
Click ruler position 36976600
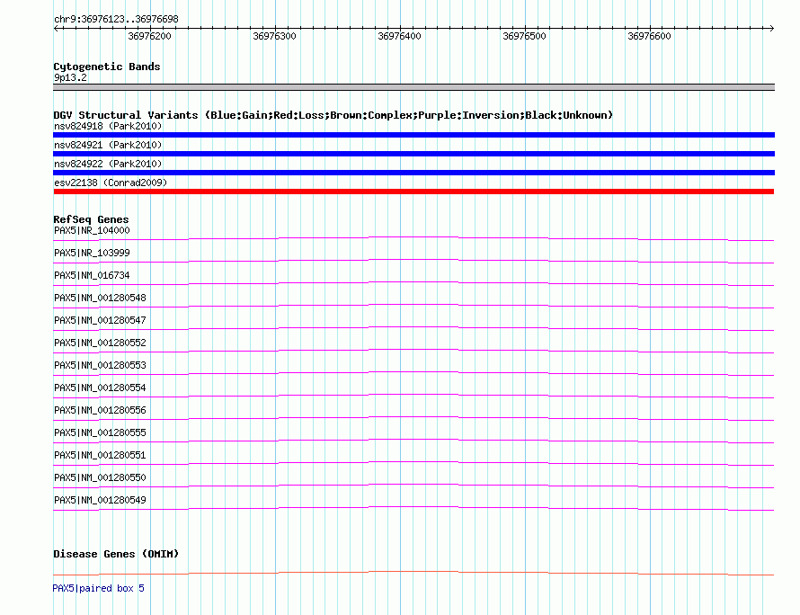[x=650, y=36]
